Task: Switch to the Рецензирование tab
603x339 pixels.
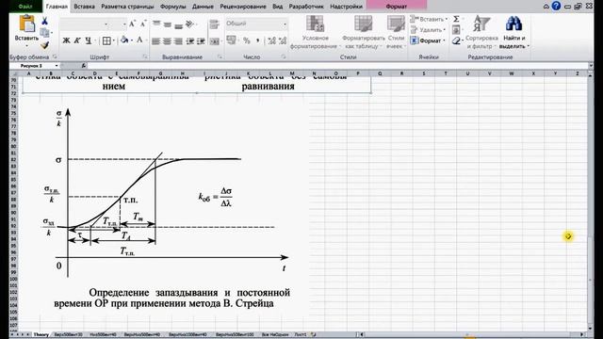Action: (x=243, y=7)
